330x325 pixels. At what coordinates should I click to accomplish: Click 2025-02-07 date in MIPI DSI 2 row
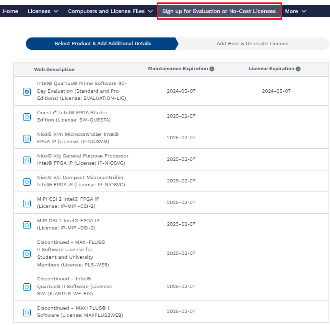click(181, 224)
